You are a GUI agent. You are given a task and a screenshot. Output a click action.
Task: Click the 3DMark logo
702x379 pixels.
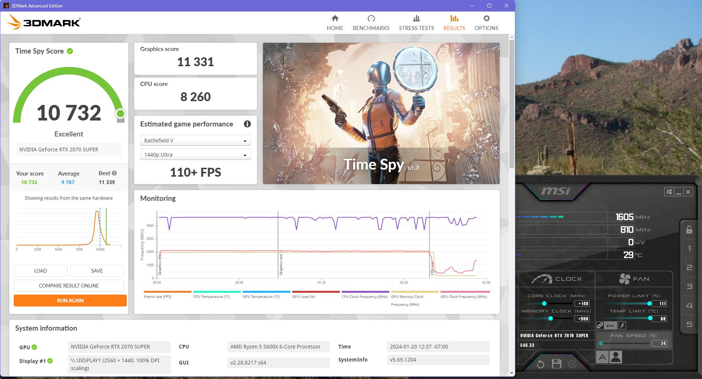(44, 22)
